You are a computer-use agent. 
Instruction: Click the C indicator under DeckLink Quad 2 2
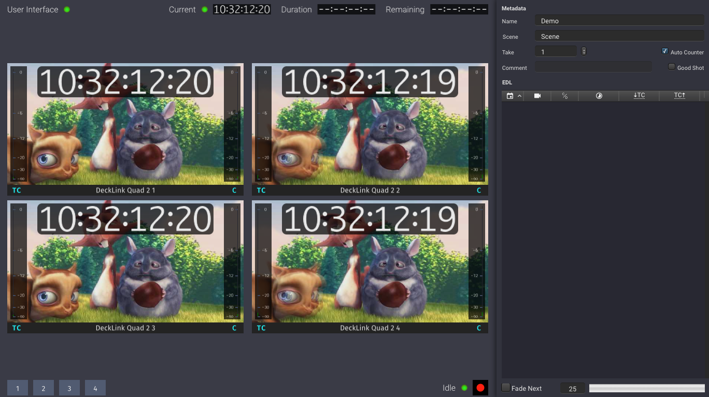pyautogui.click(x=479, y=190)
